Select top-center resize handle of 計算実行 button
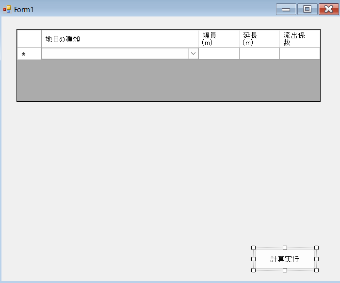340x283 pixels. [285, 248]
